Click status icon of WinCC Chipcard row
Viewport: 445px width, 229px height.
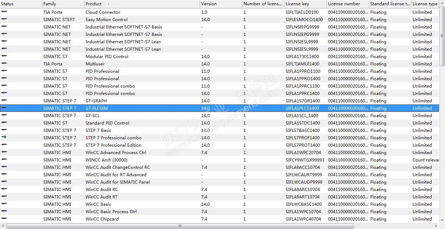(4, 218)
